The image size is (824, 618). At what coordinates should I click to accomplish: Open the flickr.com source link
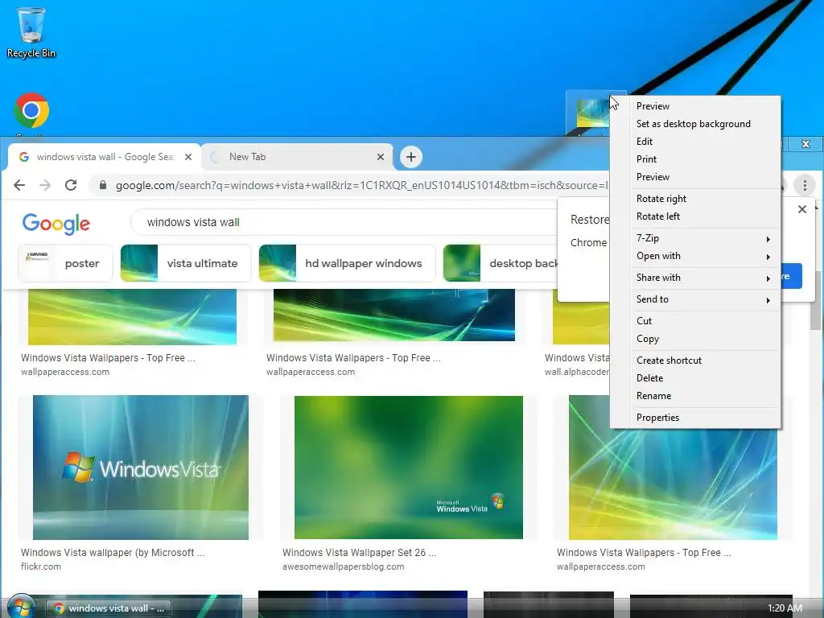pos(41,567)
